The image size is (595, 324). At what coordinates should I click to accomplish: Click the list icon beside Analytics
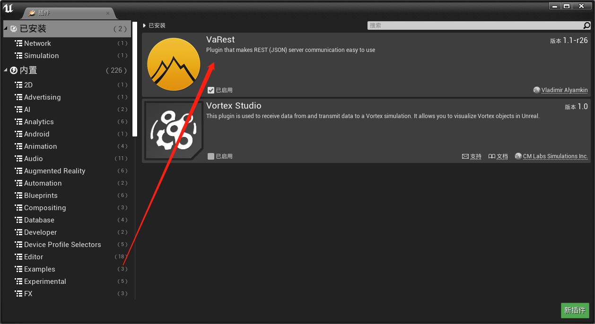coord(18,122)
